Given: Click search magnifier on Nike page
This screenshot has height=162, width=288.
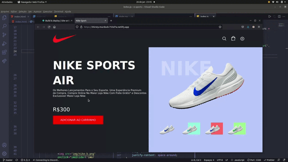Looking at the screenshot, I should click(224, 38).
